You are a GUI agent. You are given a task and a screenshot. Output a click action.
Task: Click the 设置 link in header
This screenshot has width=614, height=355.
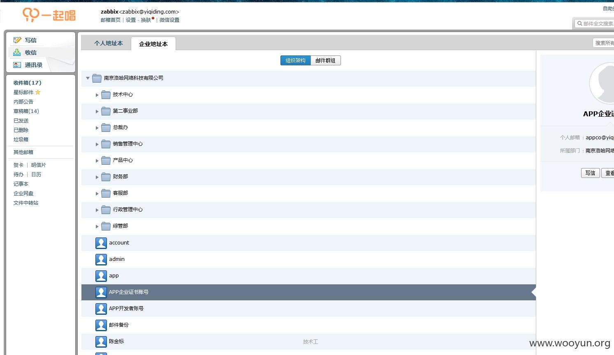131,20
